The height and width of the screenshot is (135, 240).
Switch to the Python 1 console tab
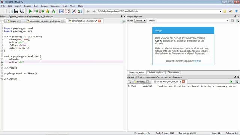(x=141, y=82)
